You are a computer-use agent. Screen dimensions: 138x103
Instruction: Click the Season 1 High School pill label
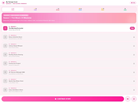16,15
